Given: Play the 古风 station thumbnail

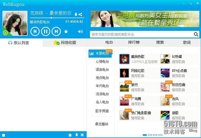Looking at the screenshot, I should (165, 101).
